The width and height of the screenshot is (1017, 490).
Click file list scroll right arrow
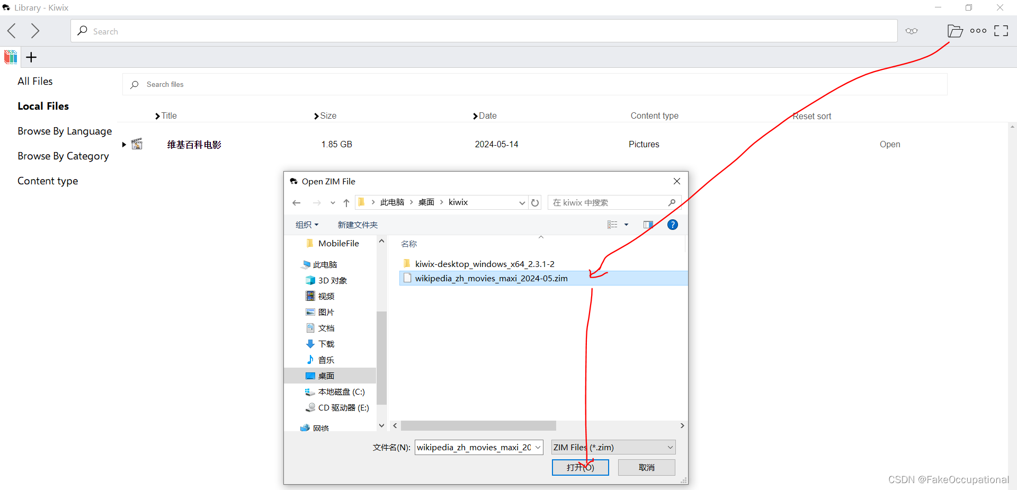[682, 426]
